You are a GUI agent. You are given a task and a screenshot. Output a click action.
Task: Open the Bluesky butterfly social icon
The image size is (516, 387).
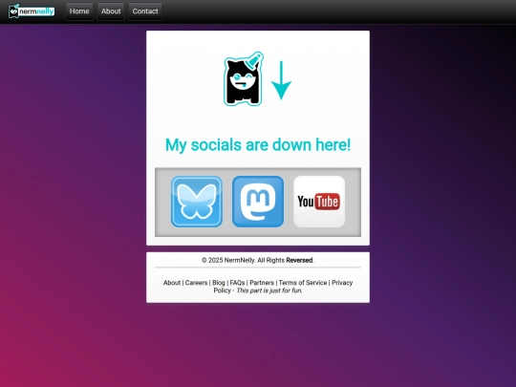coord(197,202)
